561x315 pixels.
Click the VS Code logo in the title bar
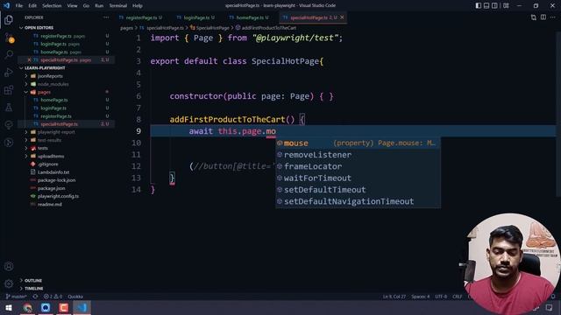point(6,5)
